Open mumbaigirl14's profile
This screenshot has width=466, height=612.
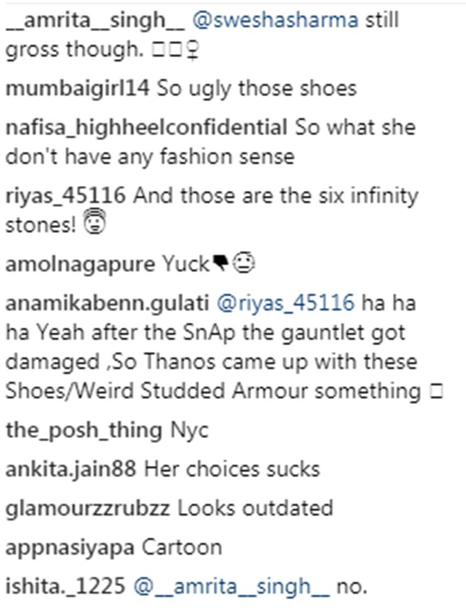[77, 89]
